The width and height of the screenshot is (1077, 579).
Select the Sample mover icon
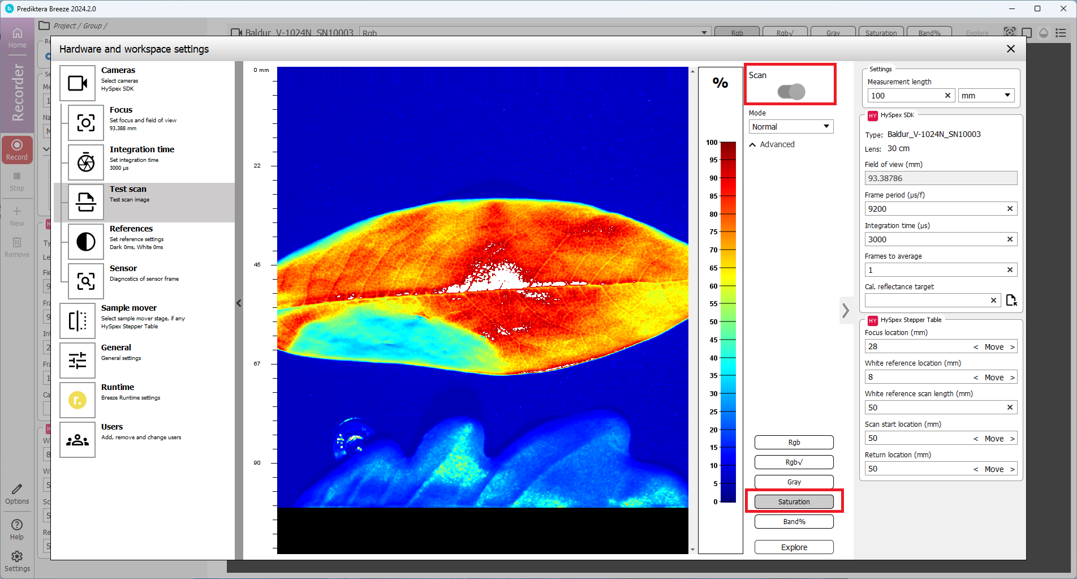click(x=77, y=321)
